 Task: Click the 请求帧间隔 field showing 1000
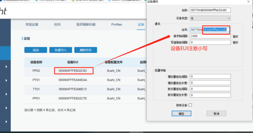pyautogui.click(x=210, y=36)
